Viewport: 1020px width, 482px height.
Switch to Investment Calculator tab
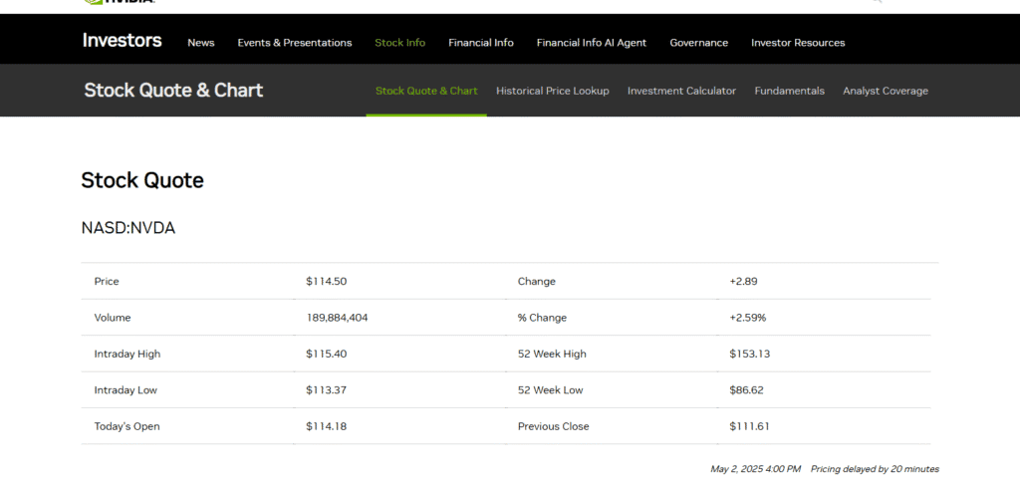(x=681, y=91)
